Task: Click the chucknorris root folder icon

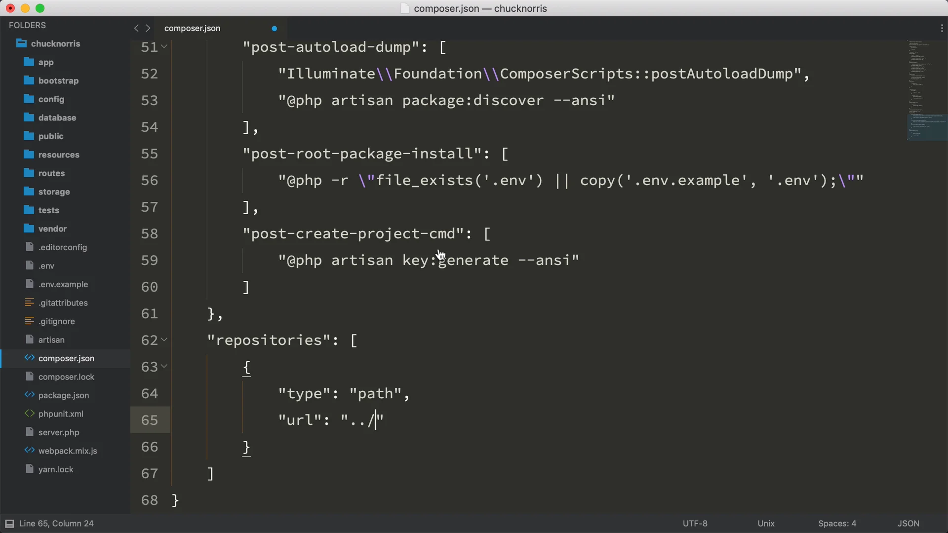Action: pyautogui.click(x=21, y=43)
